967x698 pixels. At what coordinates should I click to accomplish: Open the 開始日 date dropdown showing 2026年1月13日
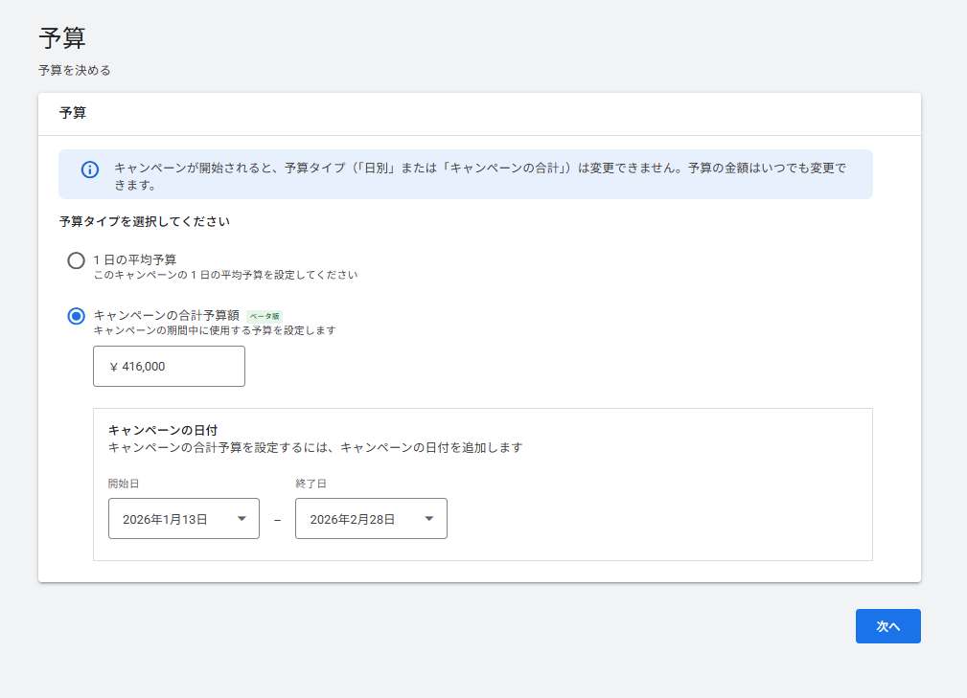183,519
